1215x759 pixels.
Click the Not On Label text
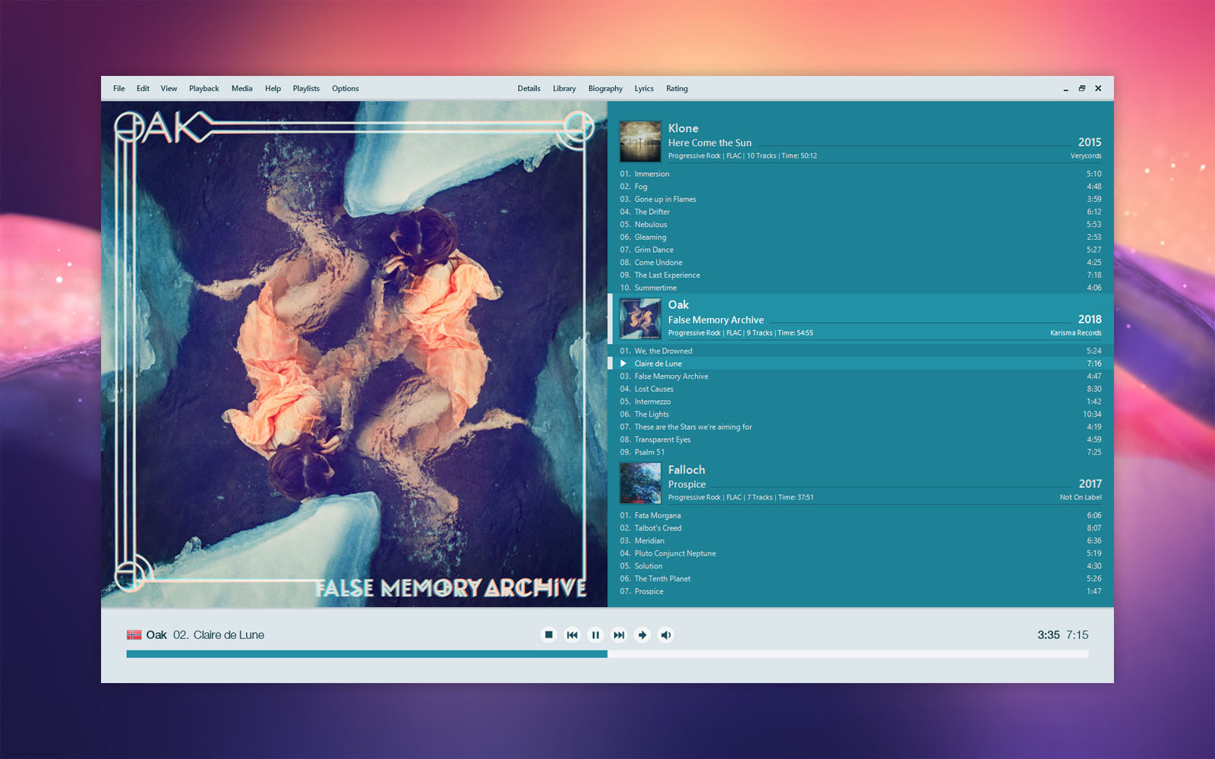point(1081,498)
